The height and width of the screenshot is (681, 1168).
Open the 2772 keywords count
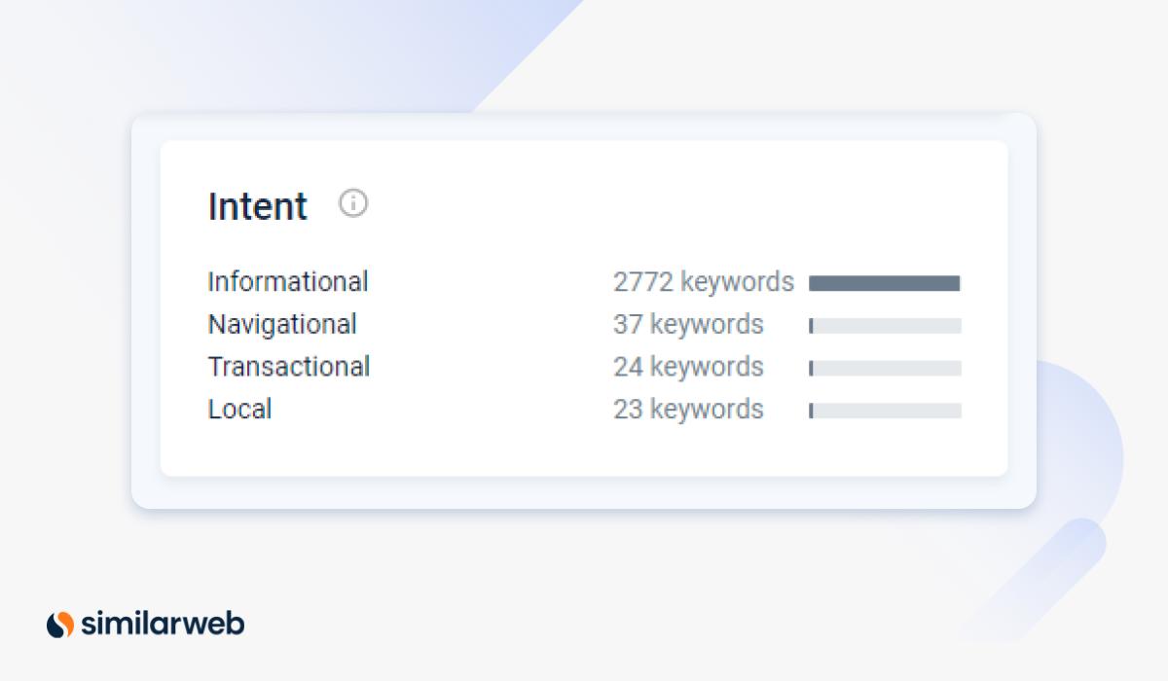tap(703, 282)
